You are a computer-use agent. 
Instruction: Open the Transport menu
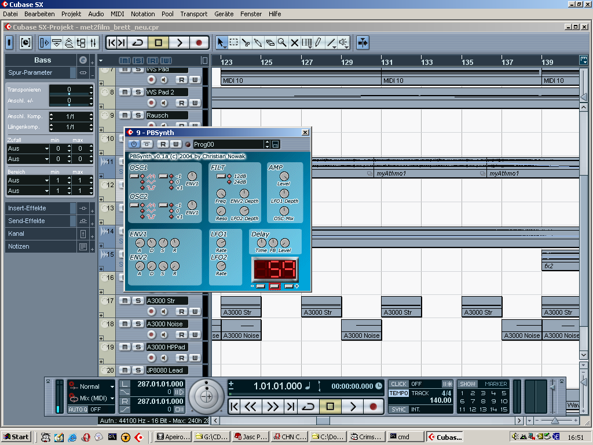click(193, 14)
